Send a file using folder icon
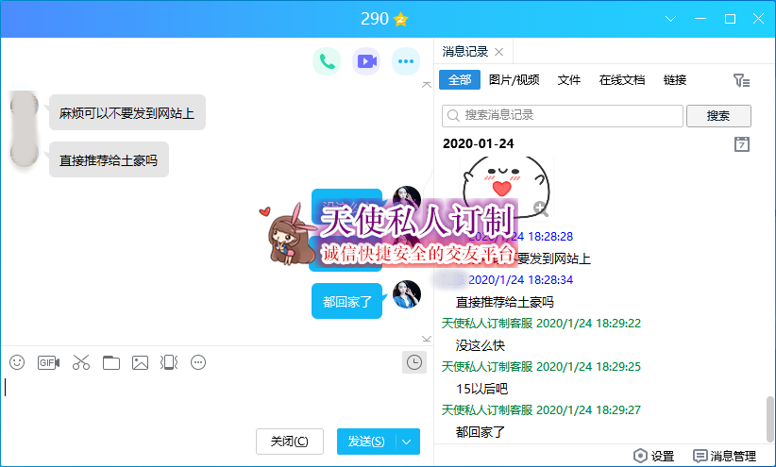Image resolution: width=776 pixels, height=467 pixels. pyautogui.click(x=111, y=362)
